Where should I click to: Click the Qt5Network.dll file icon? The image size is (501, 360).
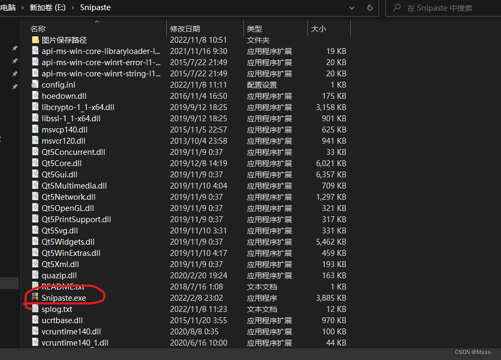click(35, 197)
